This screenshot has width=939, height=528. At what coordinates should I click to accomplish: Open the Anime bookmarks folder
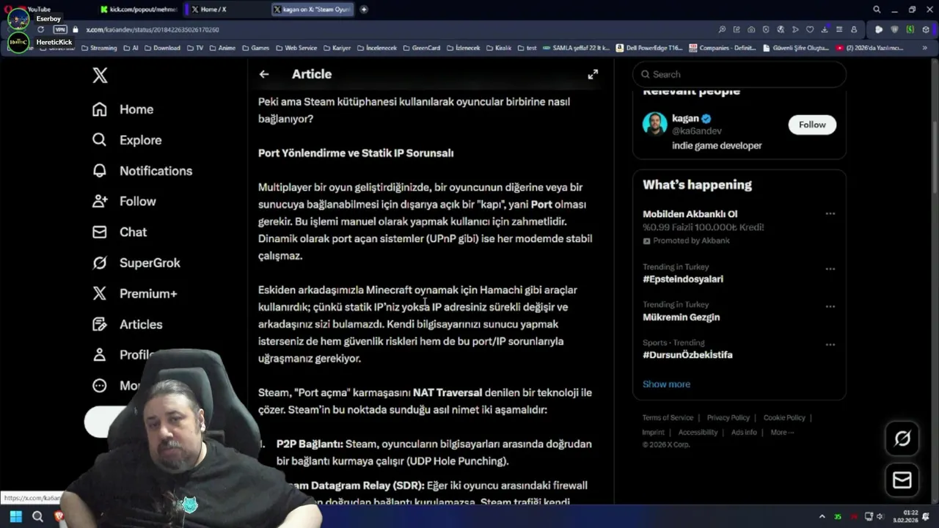click(222, 48)
